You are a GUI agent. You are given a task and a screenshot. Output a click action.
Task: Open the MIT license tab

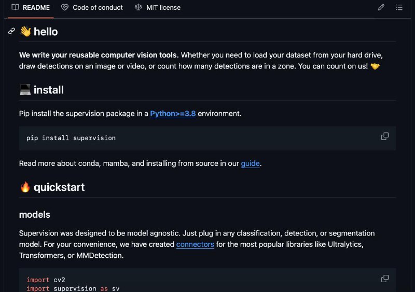pos(158,8)
